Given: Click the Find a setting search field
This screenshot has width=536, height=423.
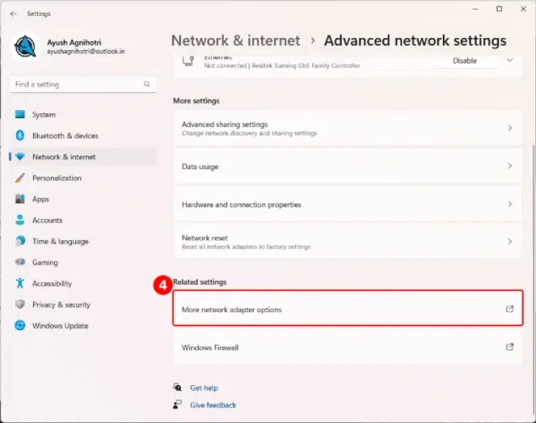Looking at the screenshot, I should pyautogui.click(x=83, y=85).
